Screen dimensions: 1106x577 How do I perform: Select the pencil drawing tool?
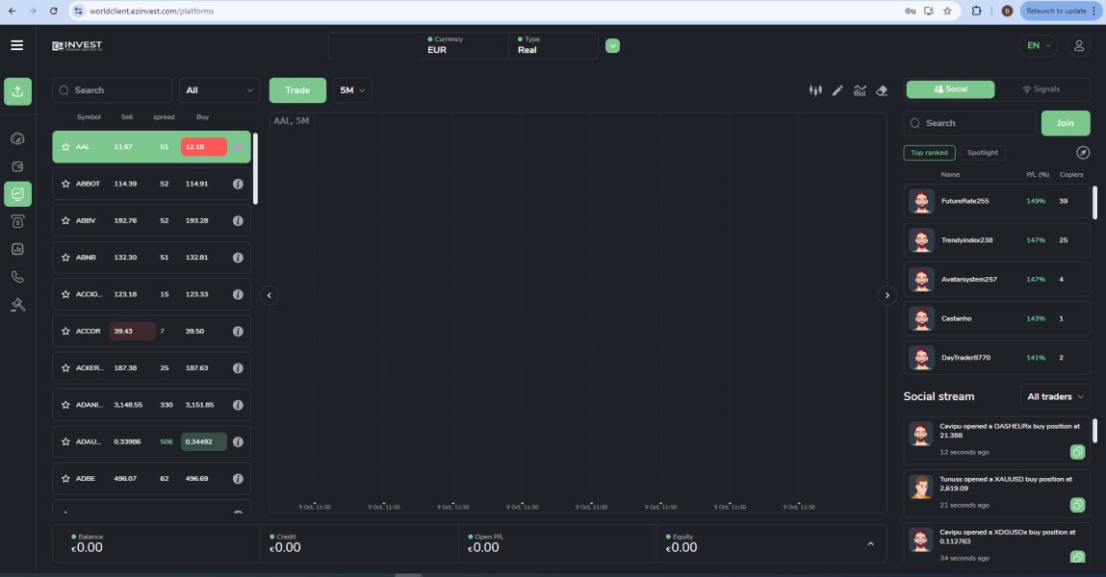(x=837, y=90)
